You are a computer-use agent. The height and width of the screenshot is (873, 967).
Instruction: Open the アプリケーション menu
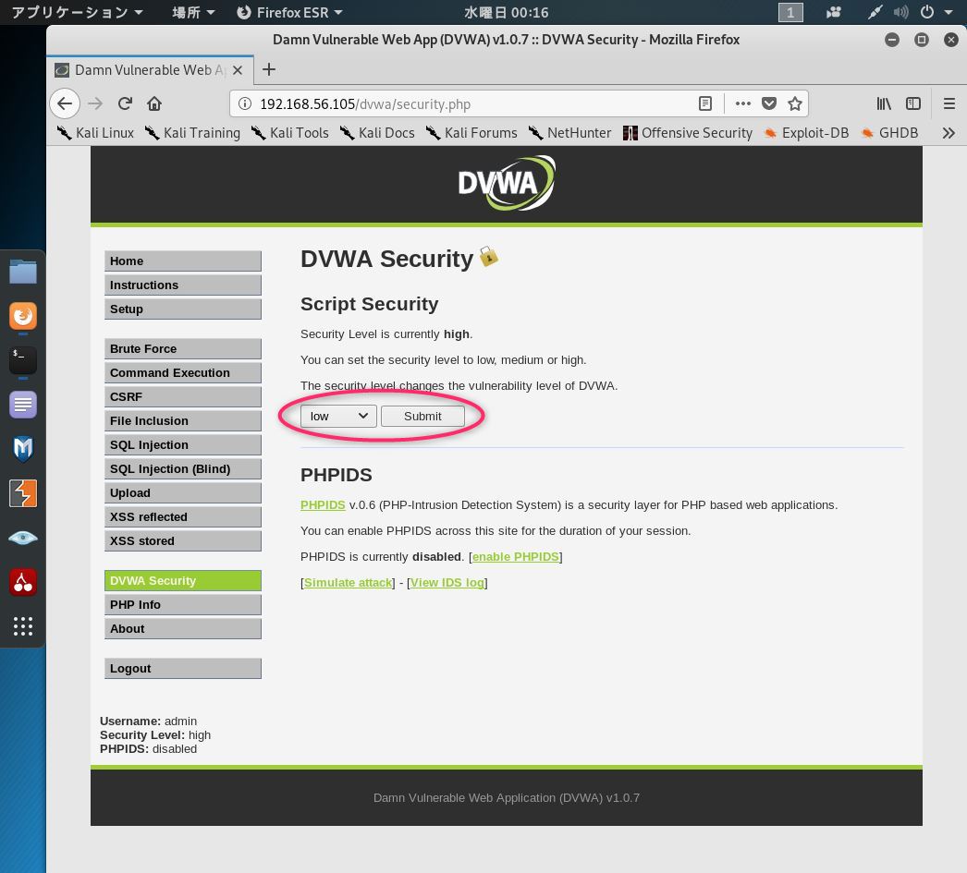coord(78,12)
